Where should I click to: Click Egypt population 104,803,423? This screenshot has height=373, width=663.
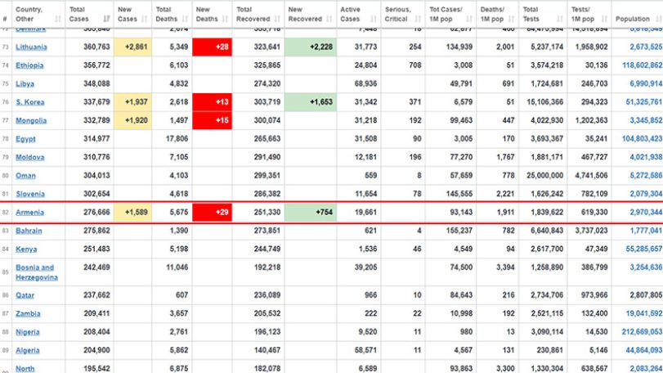(643, 139)
